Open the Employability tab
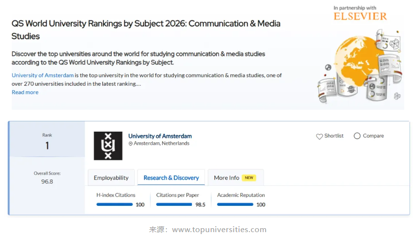The height and width of the screenshot is (237, 413). click(x=111, y=178)
